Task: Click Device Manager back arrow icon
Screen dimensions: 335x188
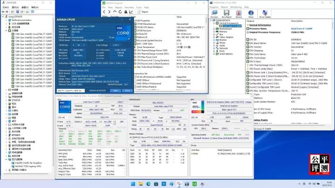Action: (x=3, y=12)
